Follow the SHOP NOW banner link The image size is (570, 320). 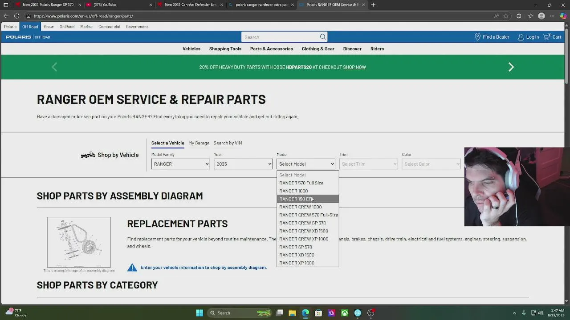coord(354,67)
